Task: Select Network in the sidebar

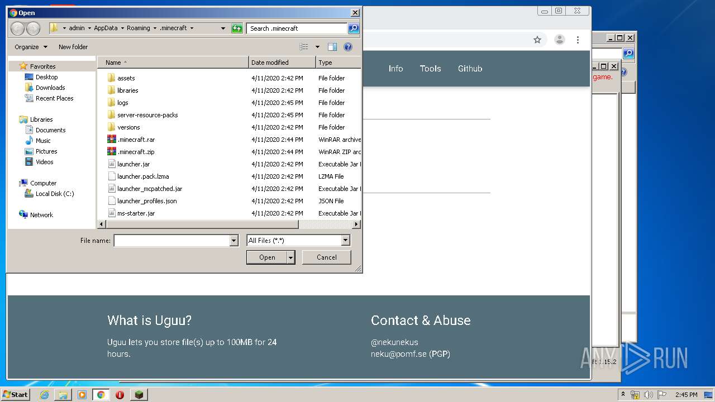Action: coord(41,215)
